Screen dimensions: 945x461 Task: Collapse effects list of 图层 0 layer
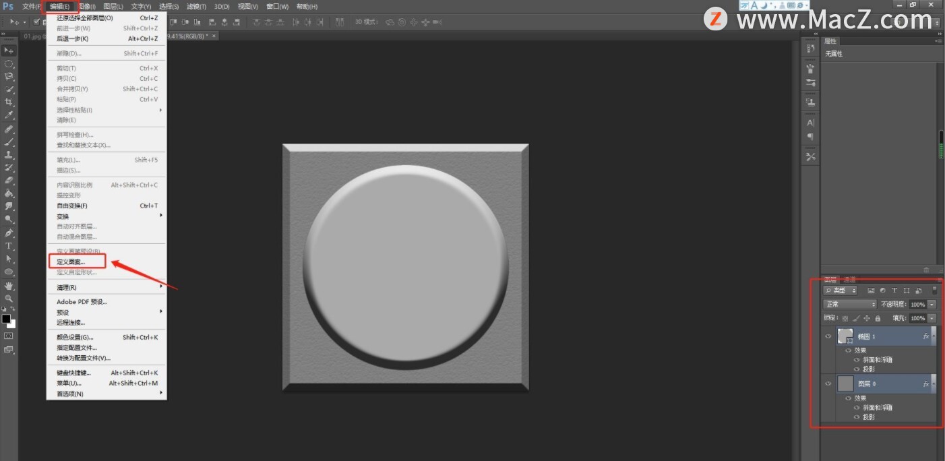[x=934, y=383]
